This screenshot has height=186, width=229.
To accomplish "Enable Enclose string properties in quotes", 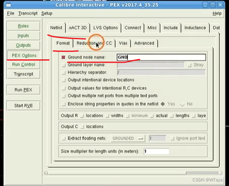I will (63, 104).
